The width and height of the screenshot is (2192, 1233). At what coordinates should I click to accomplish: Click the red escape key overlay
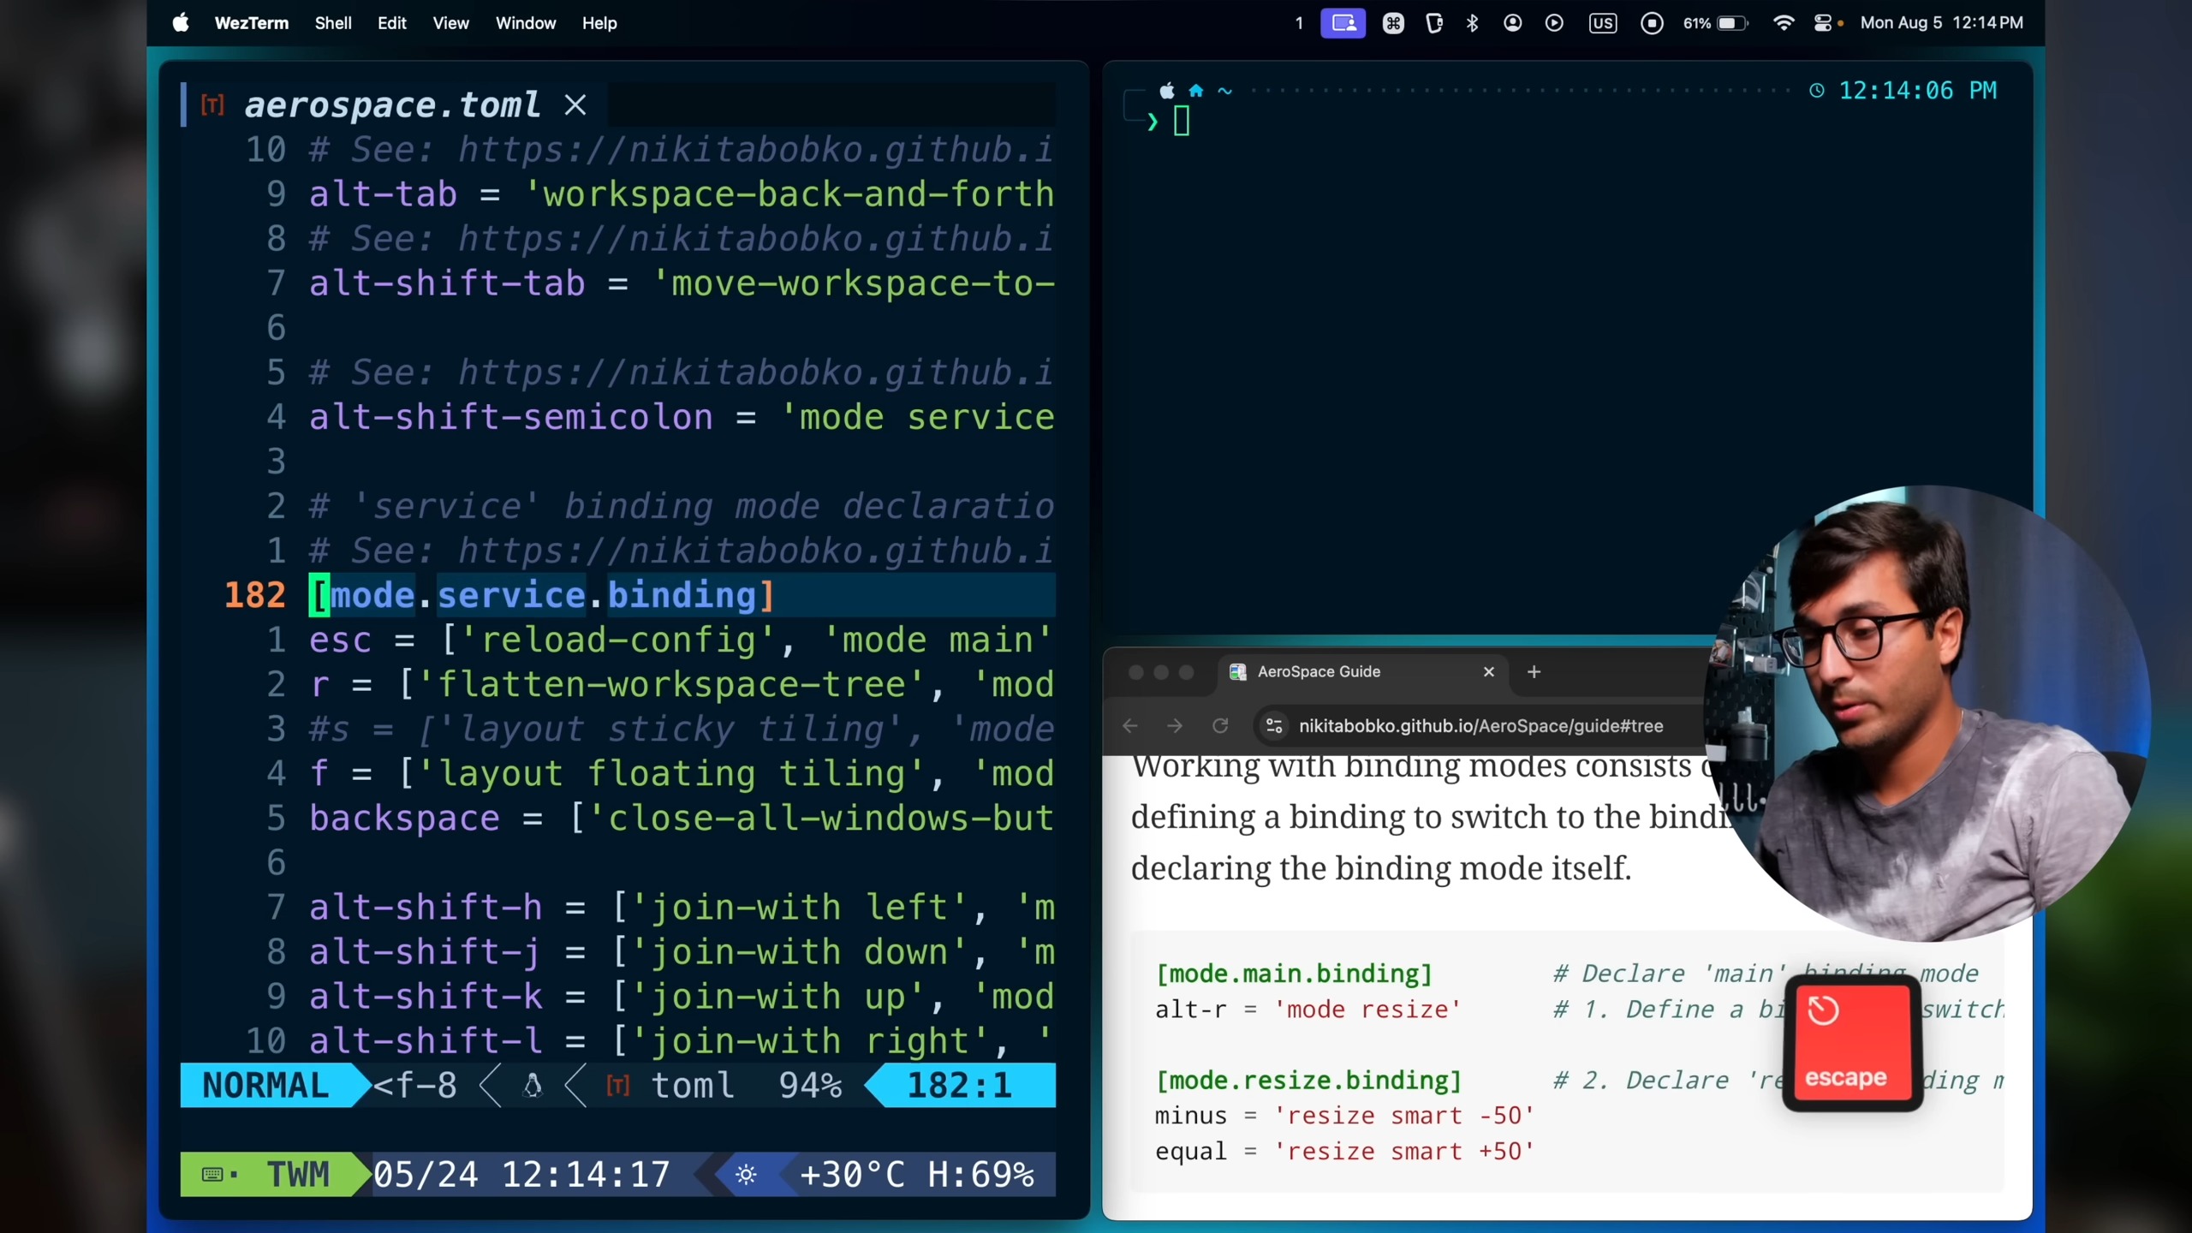[x=1852, y=1044]
